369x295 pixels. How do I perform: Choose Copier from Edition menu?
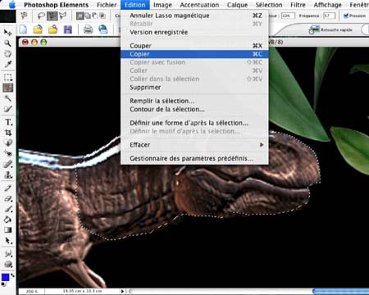pyautogui.click(x=194, y=54)
